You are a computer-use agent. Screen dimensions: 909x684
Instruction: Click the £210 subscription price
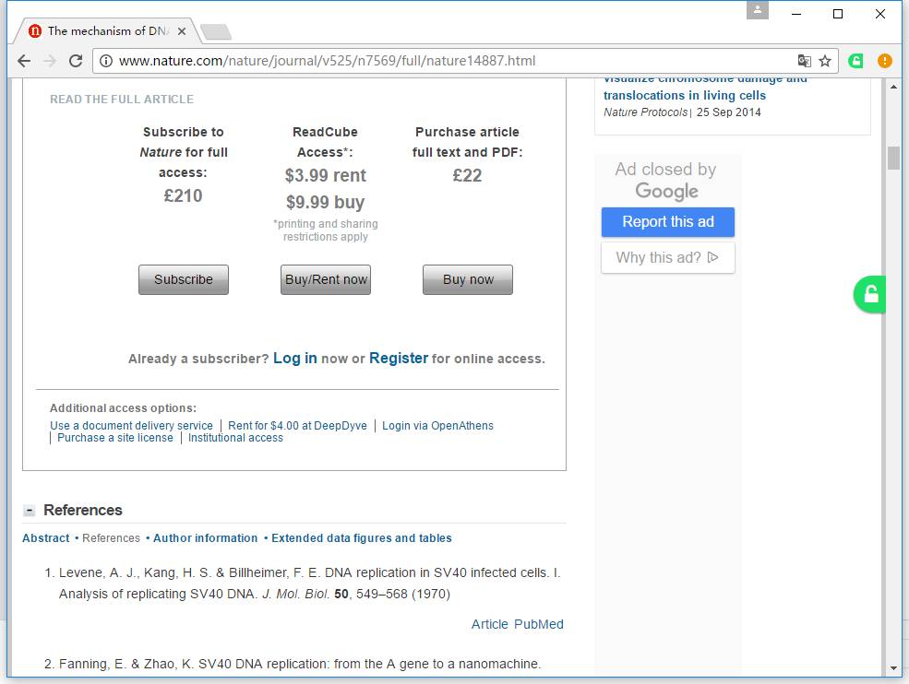click(x=184, y=195)
